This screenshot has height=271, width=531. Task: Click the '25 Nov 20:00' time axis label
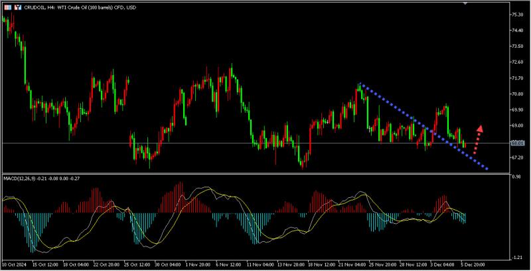pyautogui.click(x=382, y=264)
